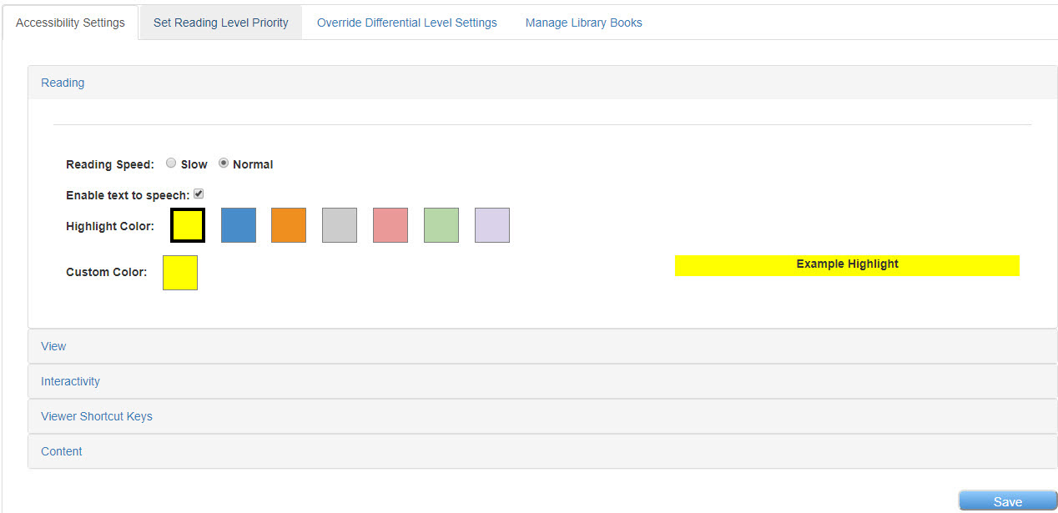Choose the pink highlight color
Screen dimensions: 1058x513
pyautogui.click(x=390, y=225)
